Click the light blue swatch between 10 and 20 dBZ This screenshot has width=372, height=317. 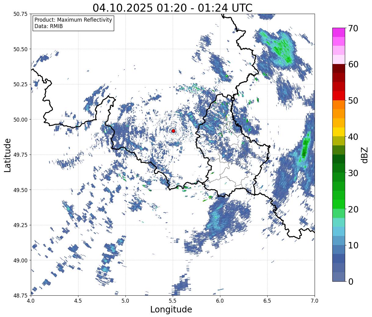point(339,232)
